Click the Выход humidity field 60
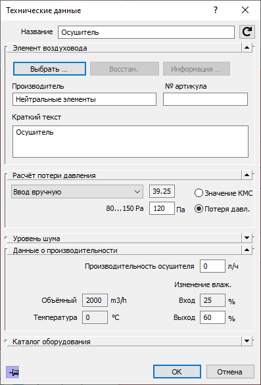This screenshot has height=385, width=261. (212, 317)
